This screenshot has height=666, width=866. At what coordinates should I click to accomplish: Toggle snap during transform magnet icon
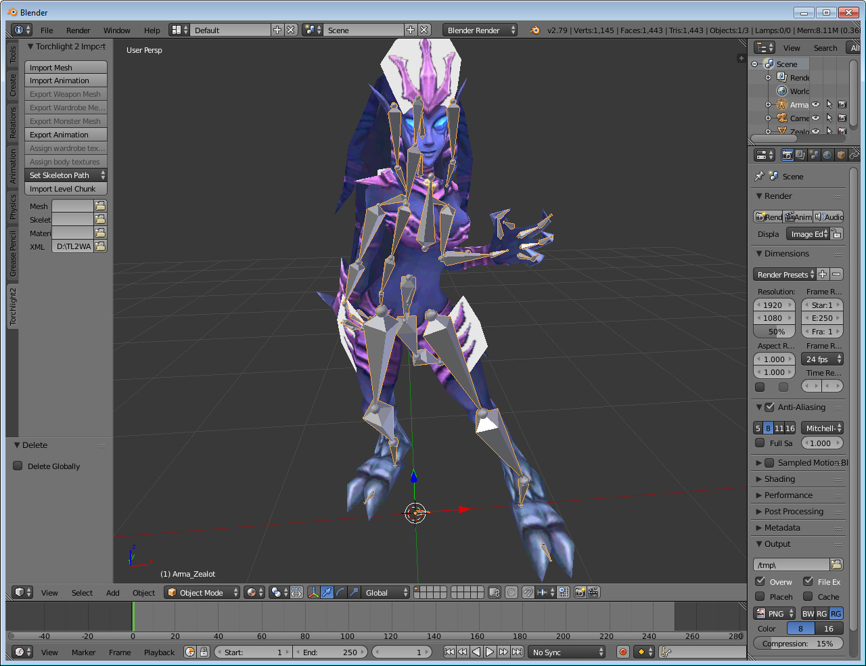coord(528,592)
